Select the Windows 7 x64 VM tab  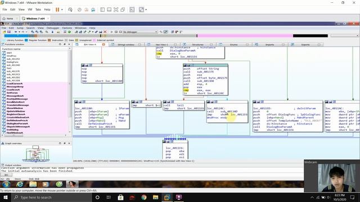35,19
